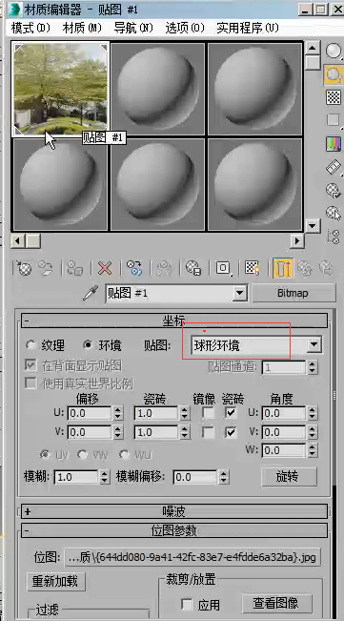Click sample slots horizontal scrollbar right arrow
Screen dimensions: 344x621
click(296, 240)
